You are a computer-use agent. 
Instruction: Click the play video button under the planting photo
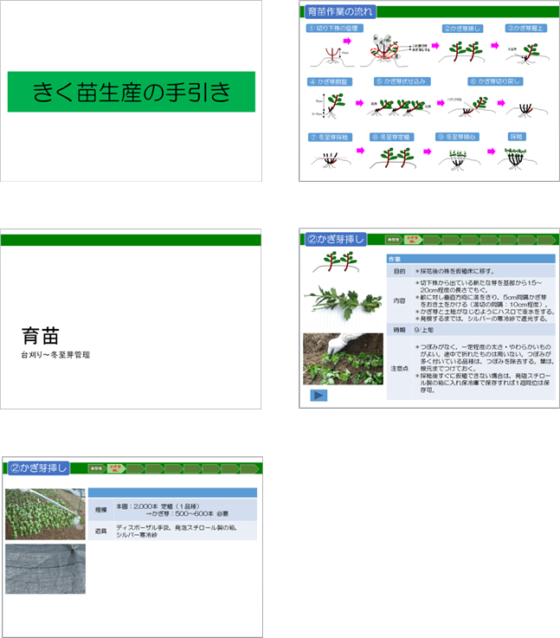tap(319, 395)
